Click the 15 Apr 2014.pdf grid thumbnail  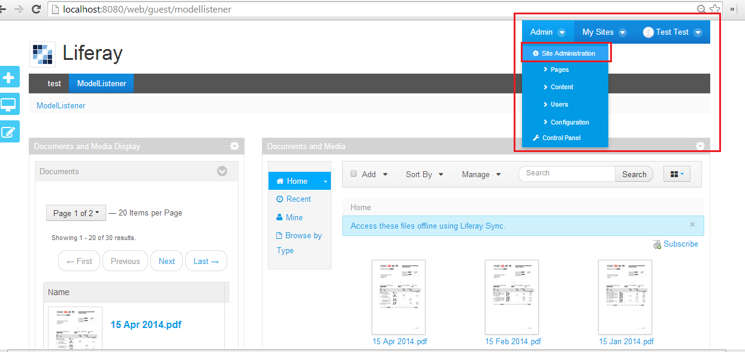[x=399, y=297]
